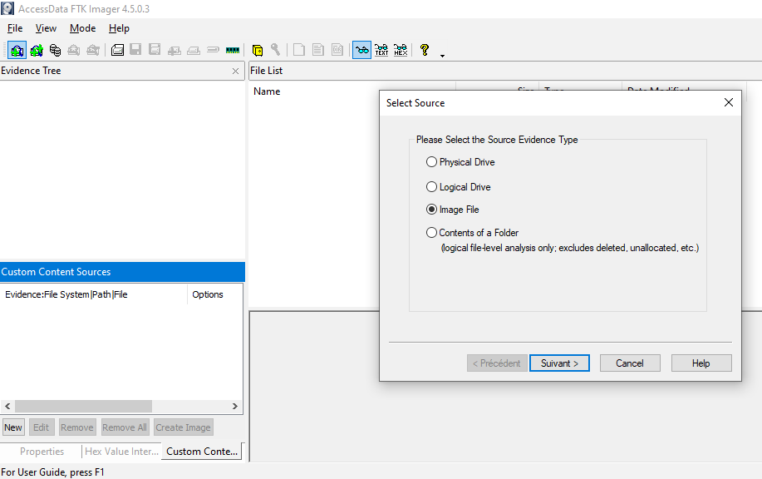762x479 pixels.
Task: Click the automatic preview glasses icon
Action: point(361,50)
